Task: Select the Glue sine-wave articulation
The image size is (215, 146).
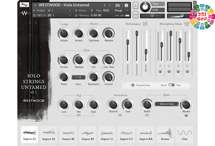Action: tap(184, 134)
